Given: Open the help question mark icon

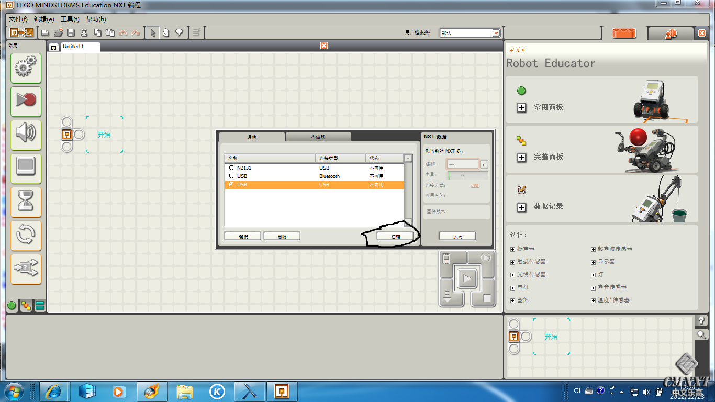Looking at the screenshot, I should click(701, 320).
